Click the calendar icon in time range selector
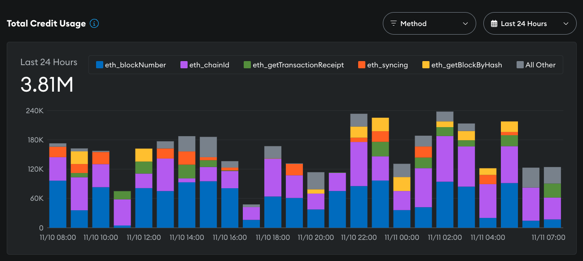 tap(494, 24)
